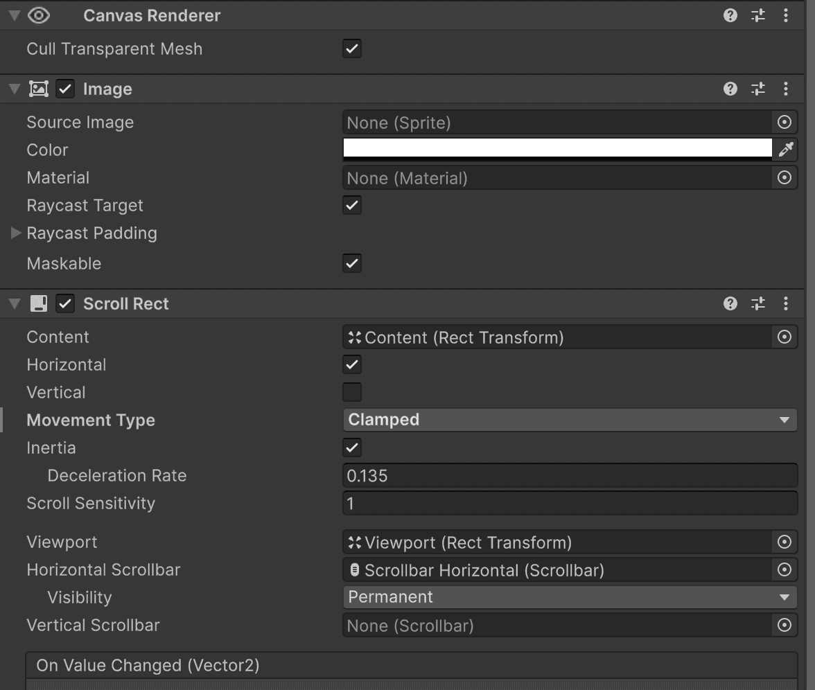Open object picker for Content field
The height and width of the screenshot is (690, 815).
tap(785, 337)
